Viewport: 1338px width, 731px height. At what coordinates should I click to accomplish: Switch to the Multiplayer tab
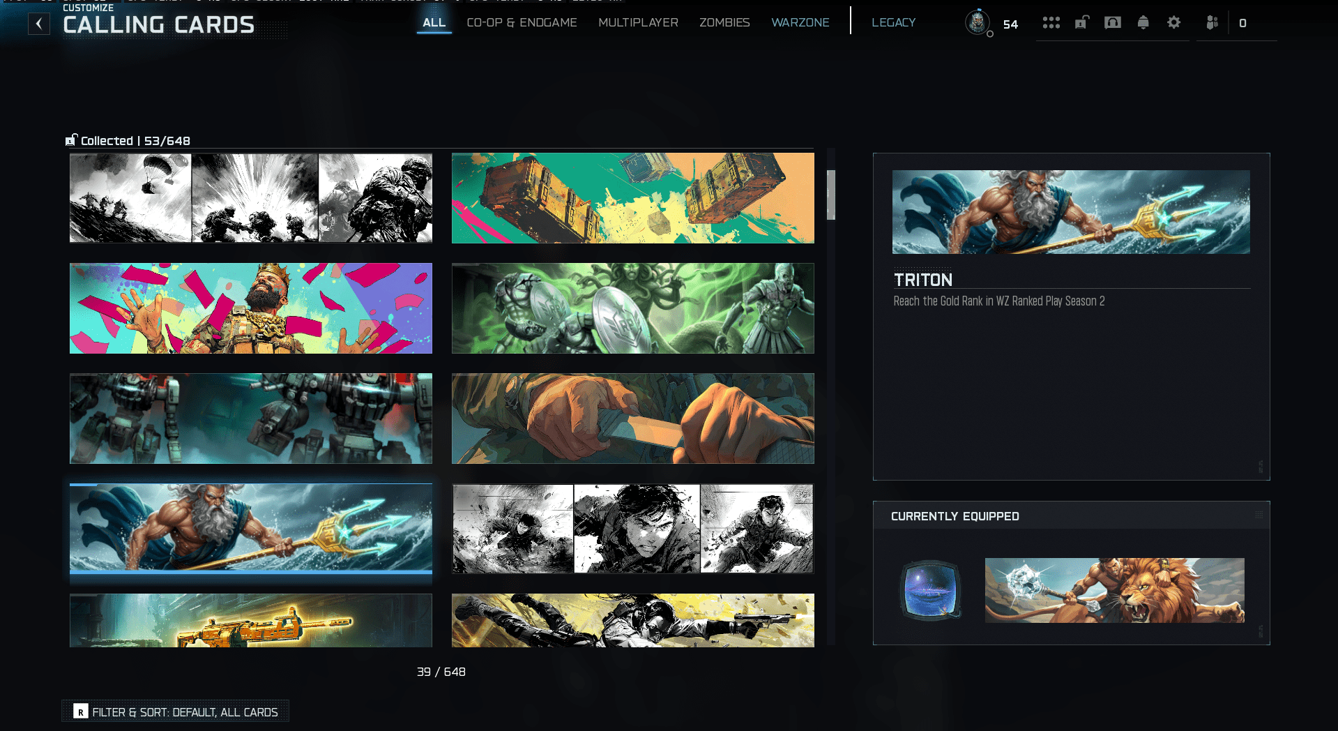[x=638, y=22]
